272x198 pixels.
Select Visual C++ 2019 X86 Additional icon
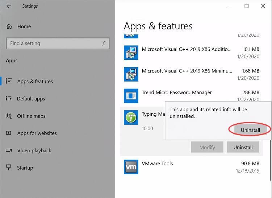[x=131, y=53]
